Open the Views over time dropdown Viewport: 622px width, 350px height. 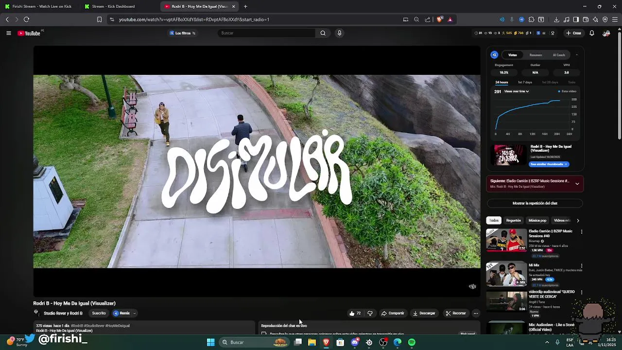point(517,91)
